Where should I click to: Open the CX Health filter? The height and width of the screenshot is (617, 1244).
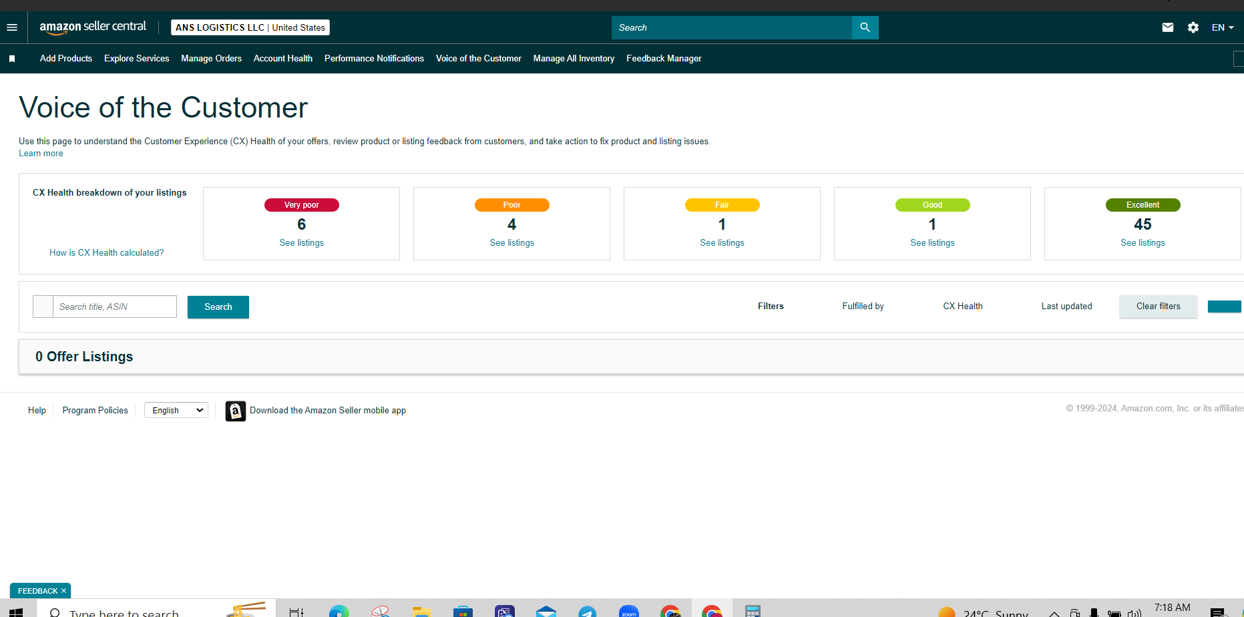point(963,306)
